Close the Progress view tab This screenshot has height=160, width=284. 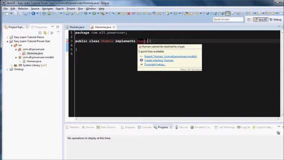coord(171,128)
